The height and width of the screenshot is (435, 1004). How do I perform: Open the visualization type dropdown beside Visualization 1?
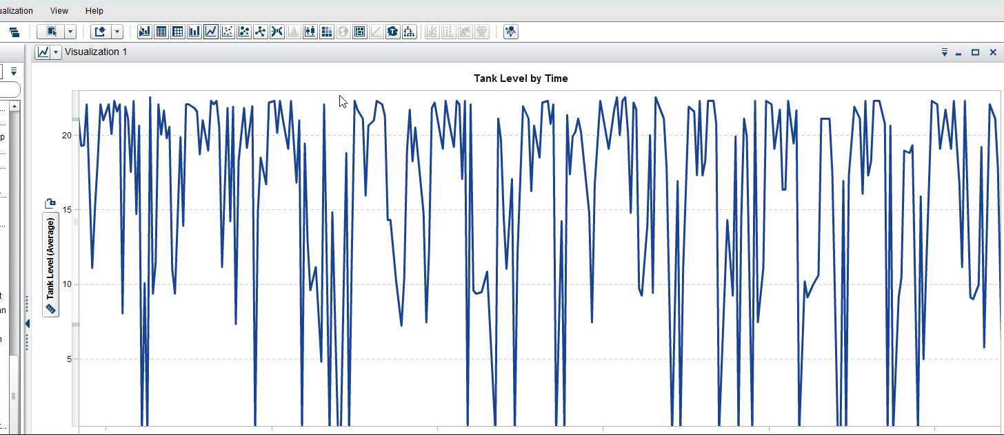click(57, 52)
